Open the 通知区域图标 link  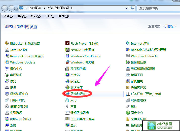pos(80,113)
